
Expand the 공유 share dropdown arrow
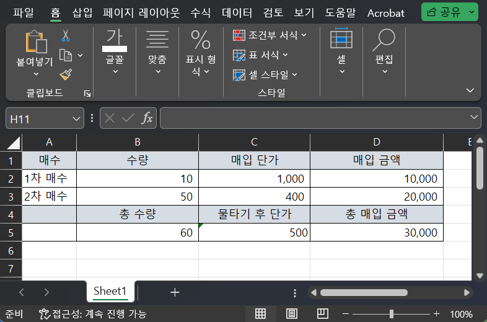tap(472, 12)
